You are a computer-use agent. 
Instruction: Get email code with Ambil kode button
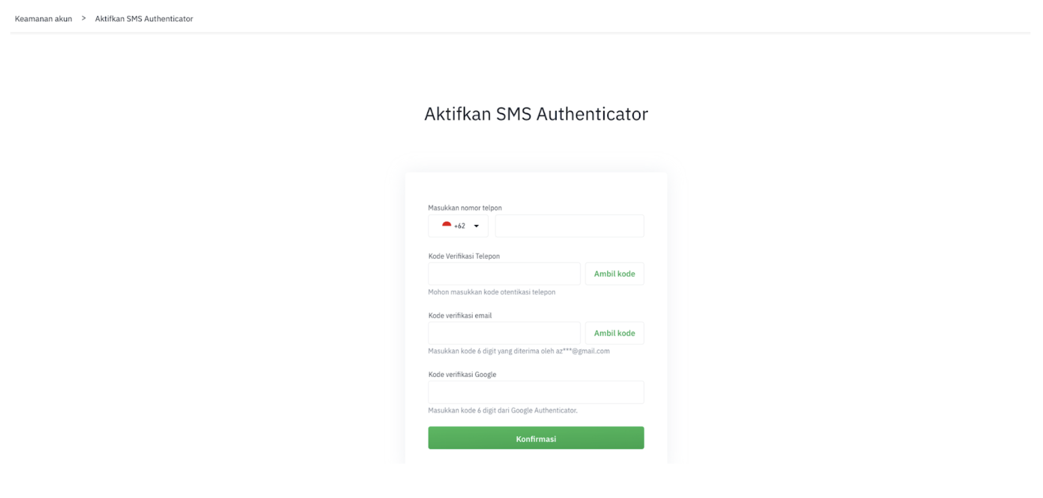tap(615, 333)
